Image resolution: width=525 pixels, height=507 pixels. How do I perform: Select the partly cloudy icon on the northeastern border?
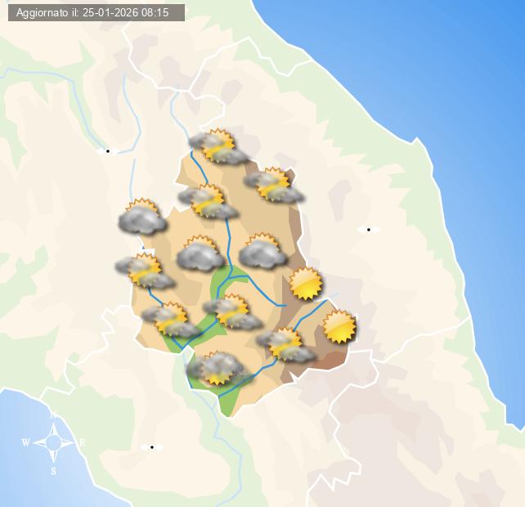(274, 185)
